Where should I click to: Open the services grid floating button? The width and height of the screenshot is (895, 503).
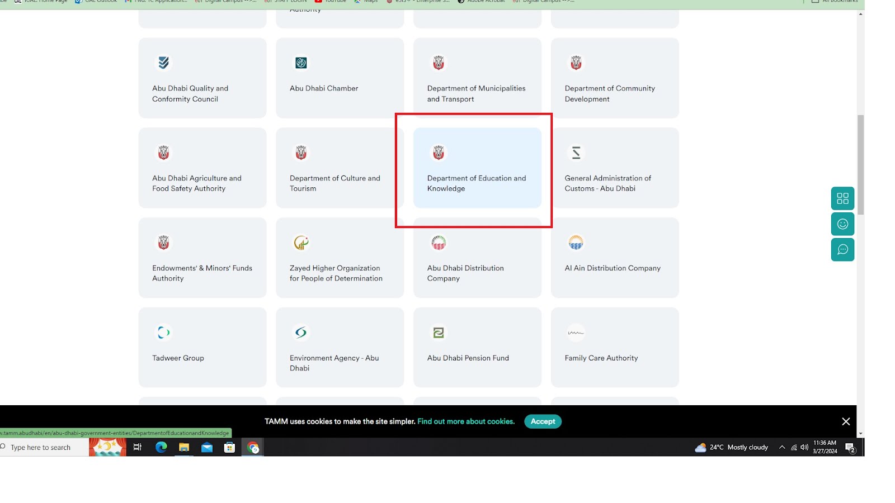pyautogui.click(x=842, y=198)
